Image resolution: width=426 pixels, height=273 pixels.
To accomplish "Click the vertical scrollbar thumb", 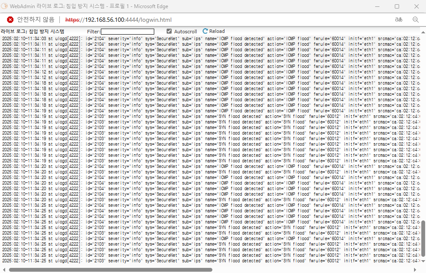I will click(x=423, y=238).
